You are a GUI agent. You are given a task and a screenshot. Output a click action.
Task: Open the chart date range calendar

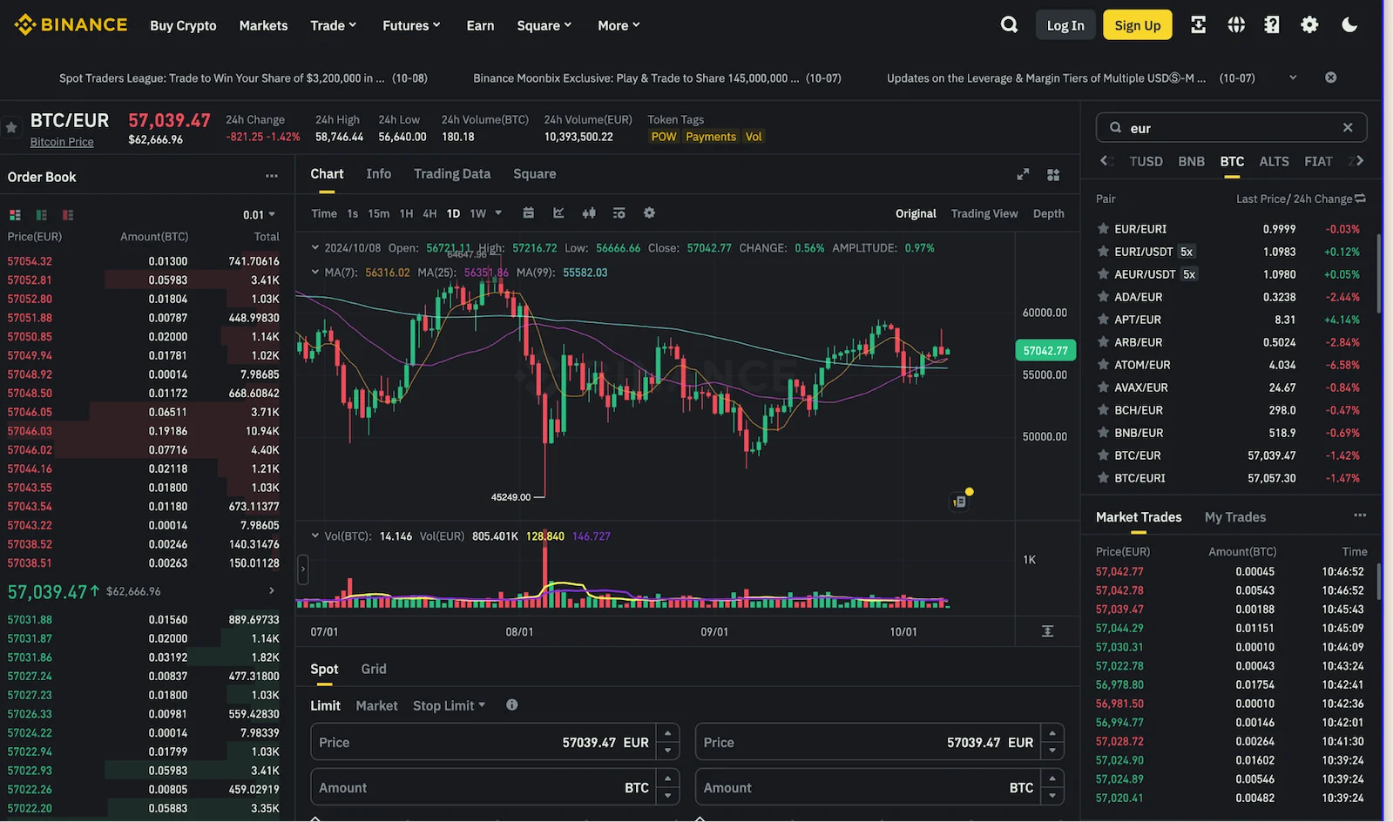528,212
